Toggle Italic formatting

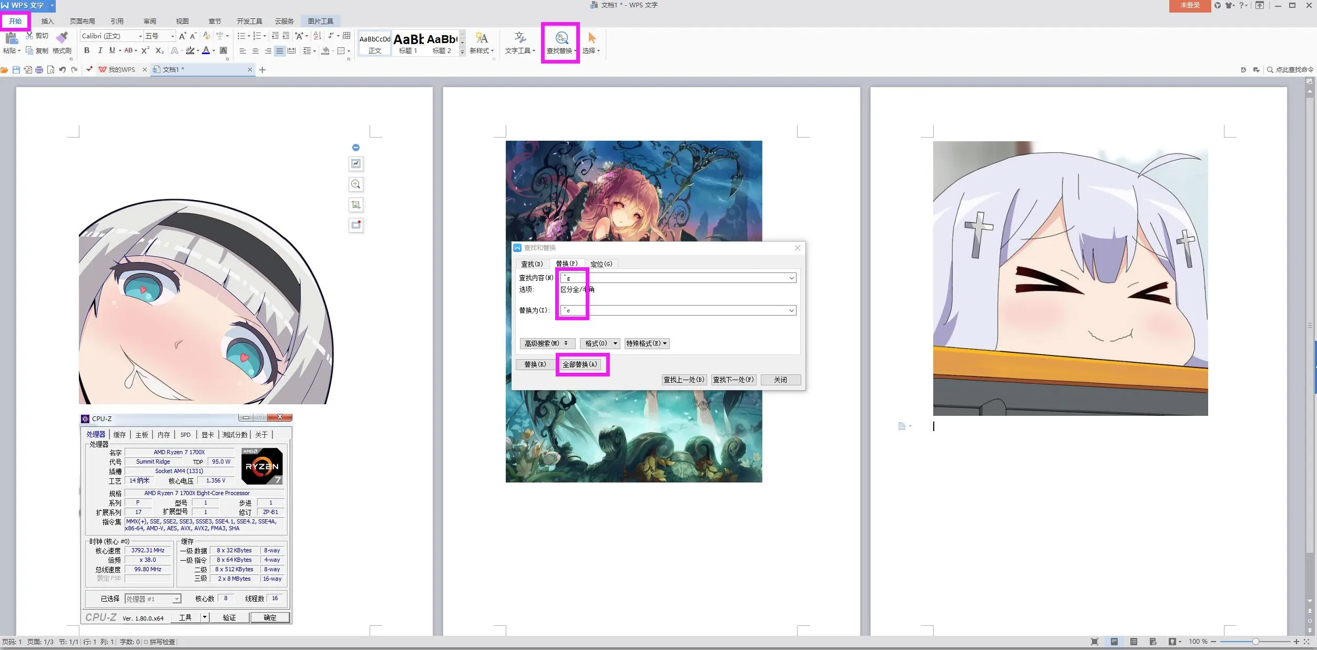coord(100,50)
